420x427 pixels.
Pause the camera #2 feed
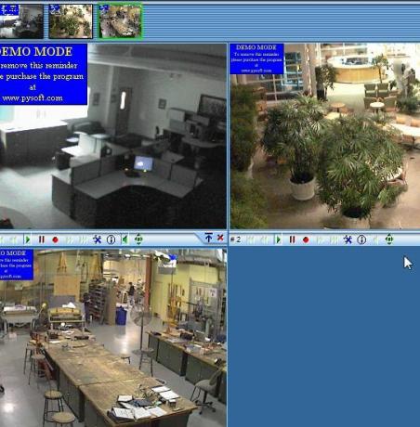pyautogui.click(x=292, y=239)
